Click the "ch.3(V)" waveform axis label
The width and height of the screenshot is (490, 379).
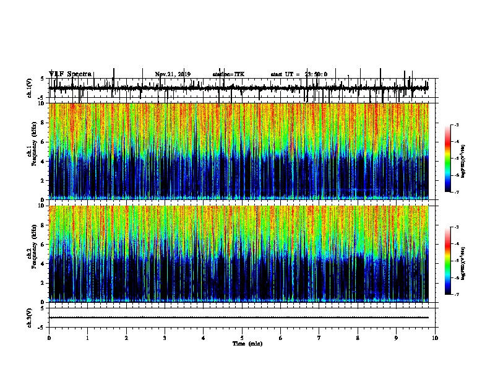30,318
